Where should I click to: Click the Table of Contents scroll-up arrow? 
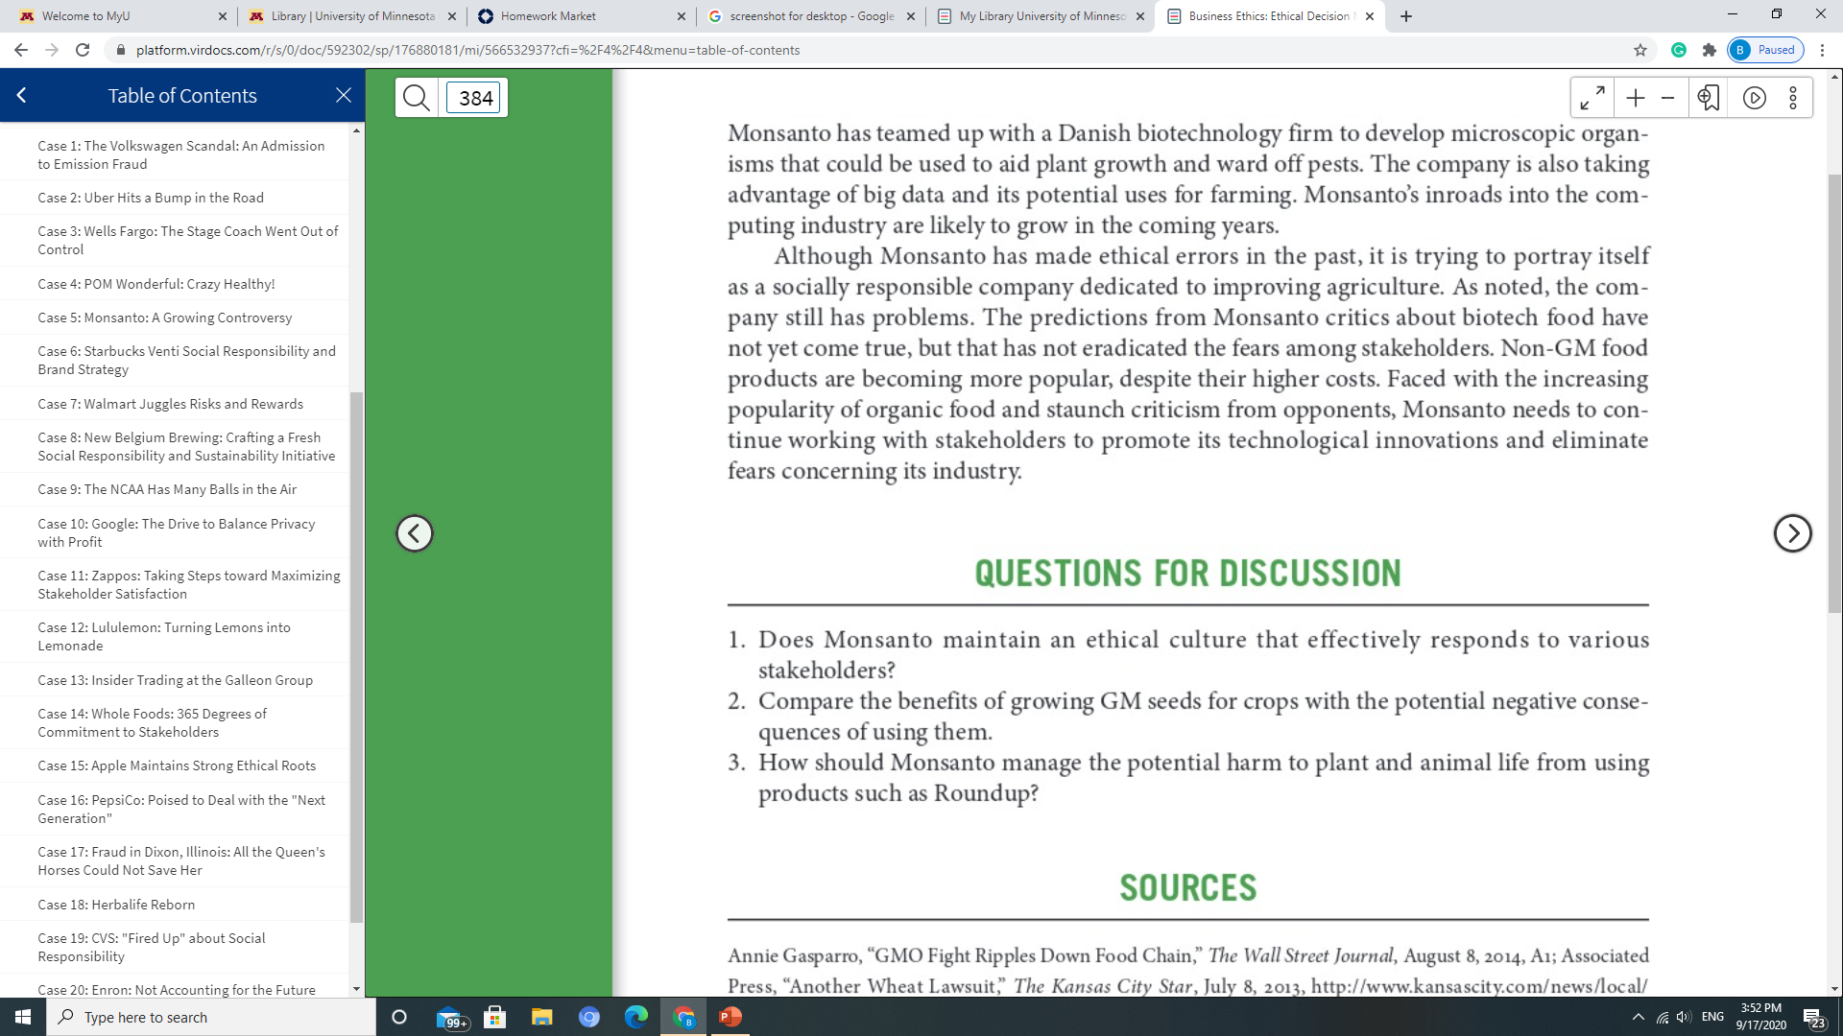coord(357,130)
